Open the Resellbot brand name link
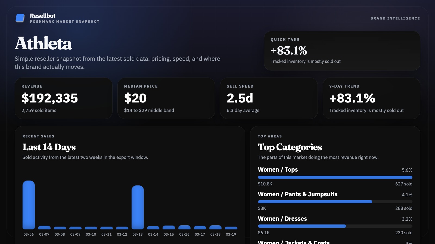The image size is (435, 244). pos(43,16)
